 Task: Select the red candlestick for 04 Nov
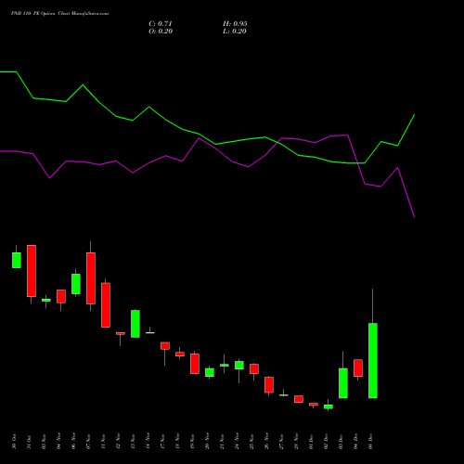(x=61, y=296)
